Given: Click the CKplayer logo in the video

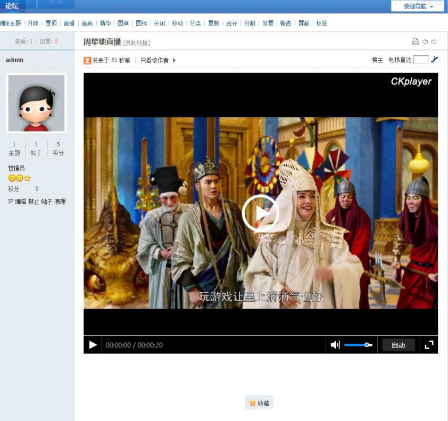Looking at the screenshot, I should (411, 81).
